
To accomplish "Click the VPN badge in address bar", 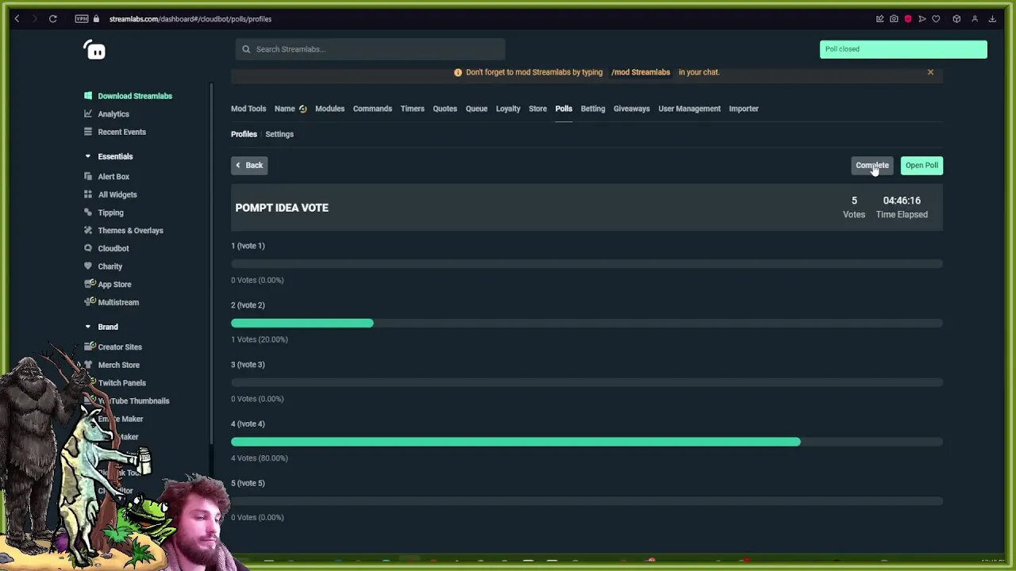I will 82,19.
